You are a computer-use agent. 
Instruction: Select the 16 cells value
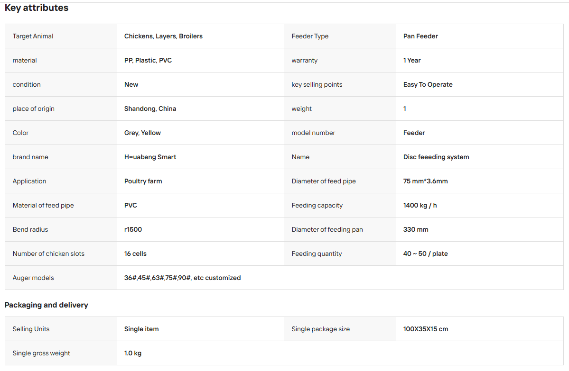pos(135,253)
